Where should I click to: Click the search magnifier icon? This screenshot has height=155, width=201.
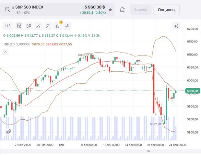(x=7, y=9)
